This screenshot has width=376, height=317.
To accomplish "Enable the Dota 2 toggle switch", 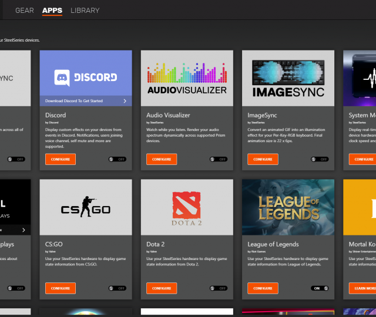I will click(x=219, y=288).
